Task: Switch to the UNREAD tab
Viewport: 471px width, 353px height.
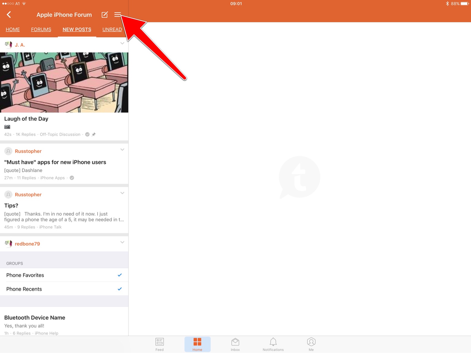Action: click(112, 29)
